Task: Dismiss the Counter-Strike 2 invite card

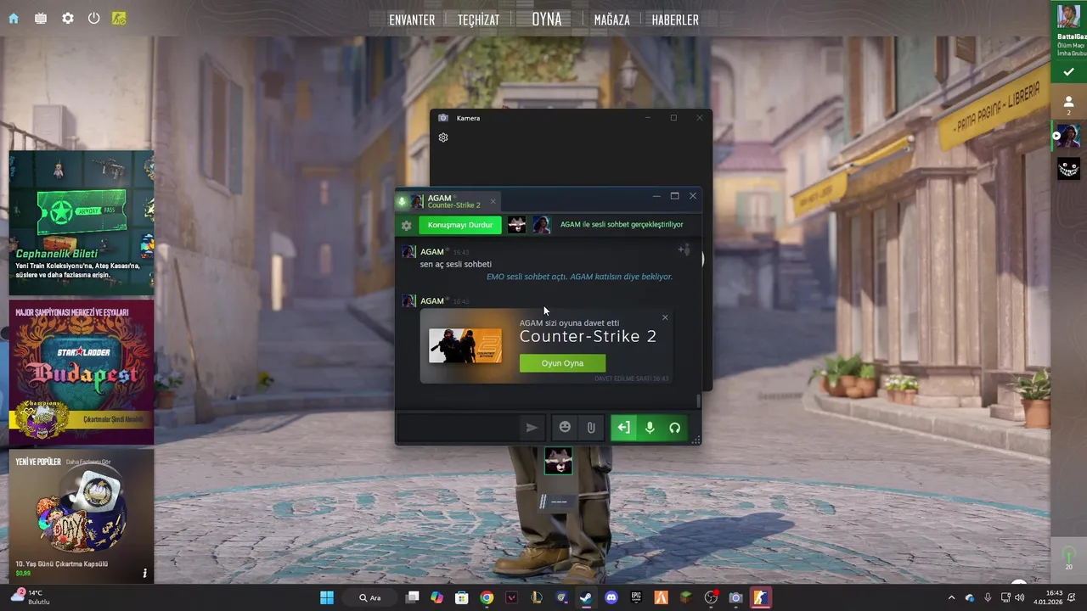Action: click(x=665, y=317)
